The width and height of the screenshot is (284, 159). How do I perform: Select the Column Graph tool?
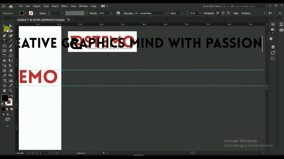click(11, 80)
